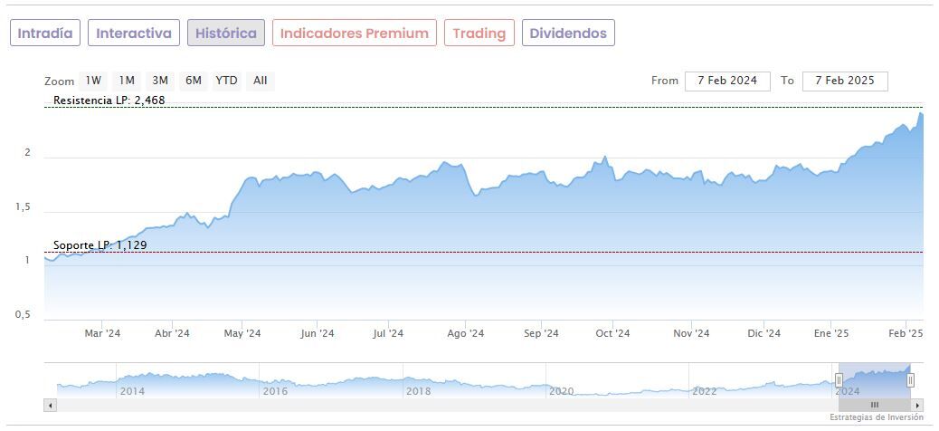Select the Histórica tab
The height and width of the screenshot is (431, 939).
(x=226, y=34)
